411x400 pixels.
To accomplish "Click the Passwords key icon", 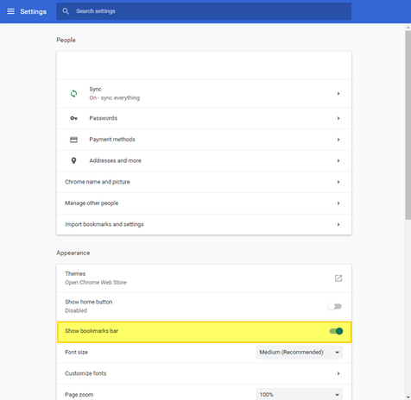I will coord(73,118).
